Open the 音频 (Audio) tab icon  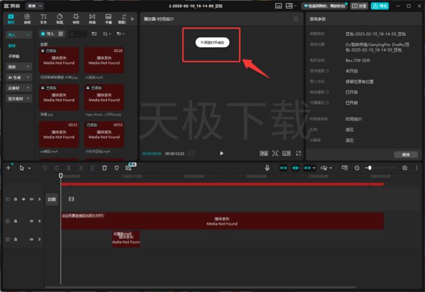[x=27, y=19]
